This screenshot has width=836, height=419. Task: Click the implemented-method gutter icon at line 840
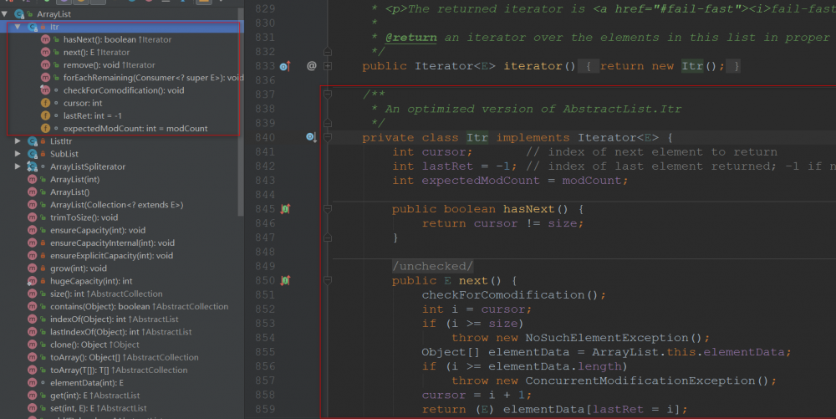309,137
